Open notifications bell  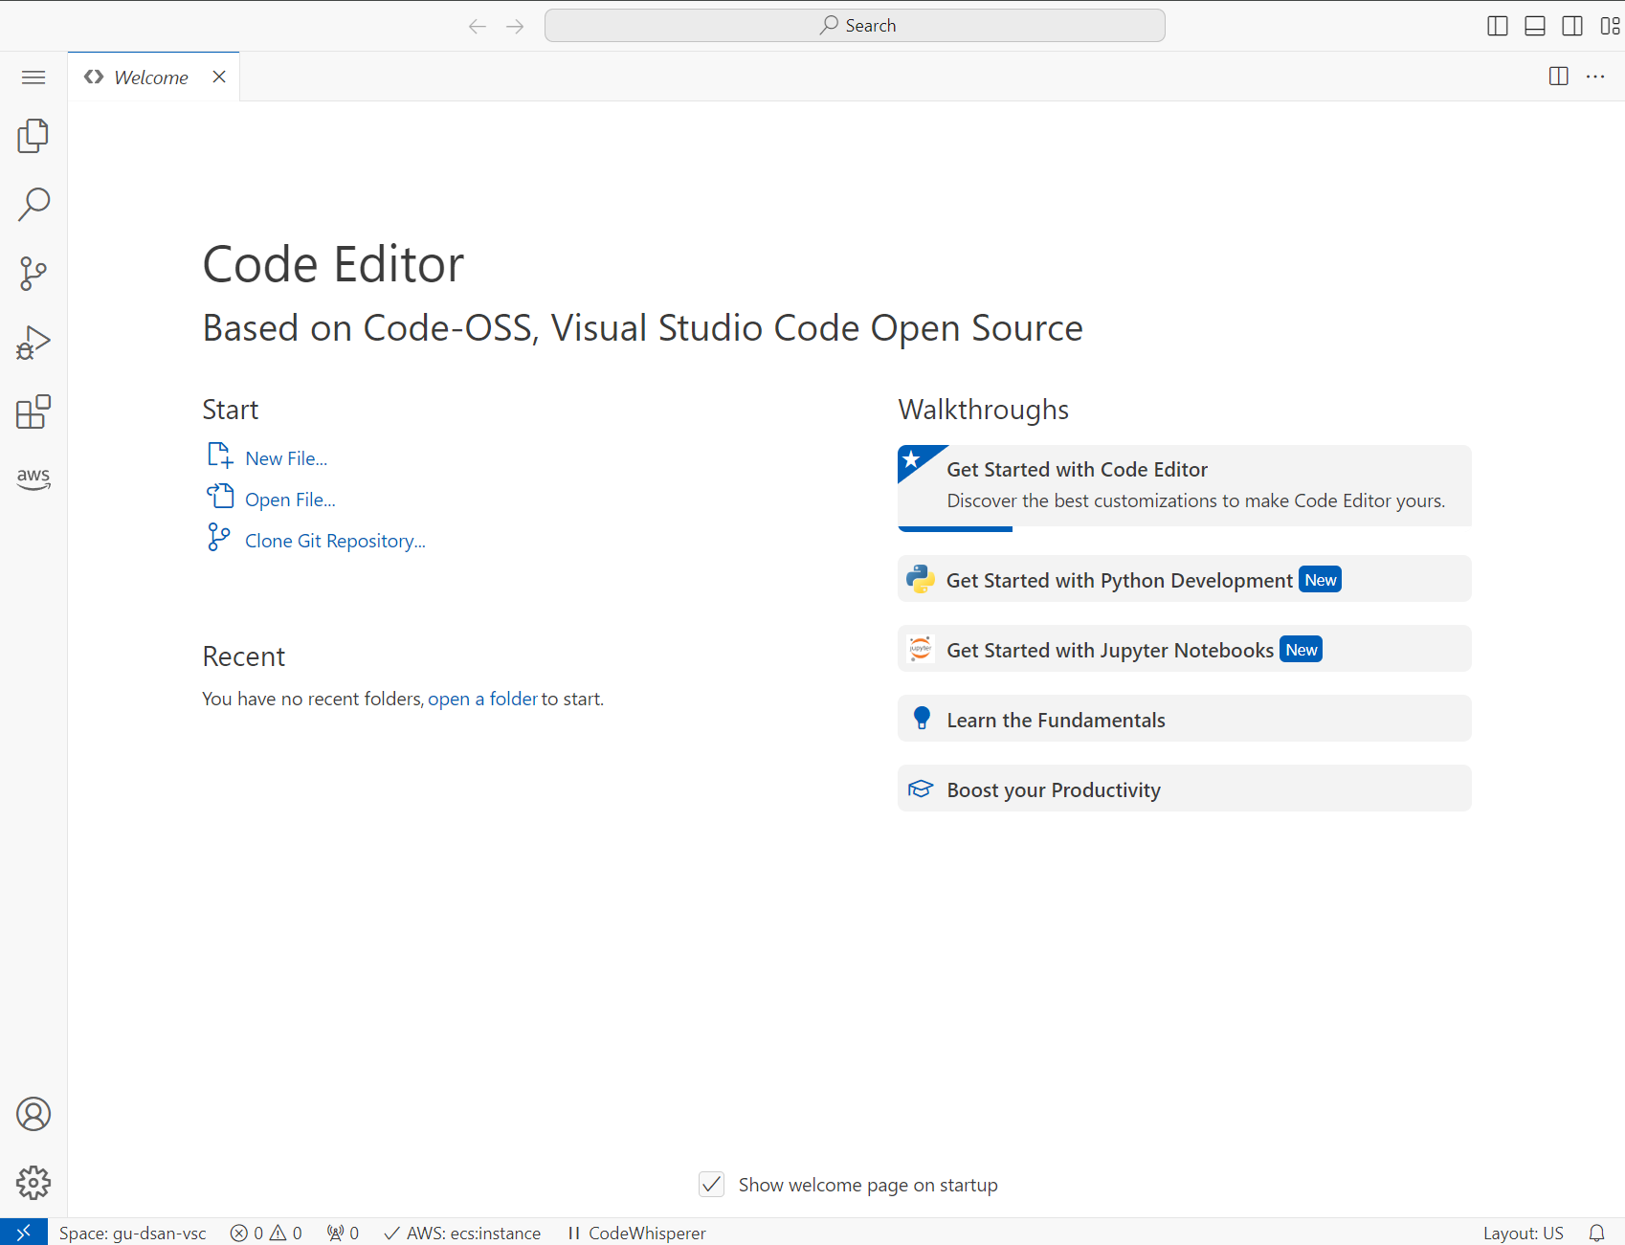[x=1596, y=1233]
